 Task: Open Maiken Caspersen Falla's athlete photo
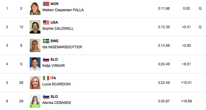35,8
